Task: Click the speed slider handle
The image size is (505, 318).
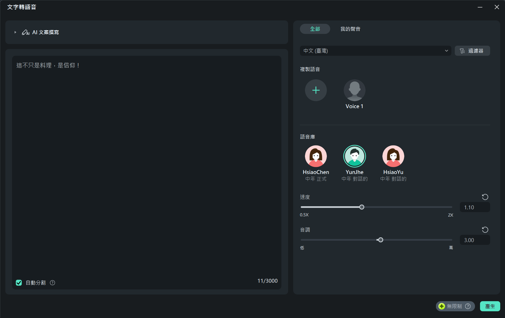Action: (362, 207)
